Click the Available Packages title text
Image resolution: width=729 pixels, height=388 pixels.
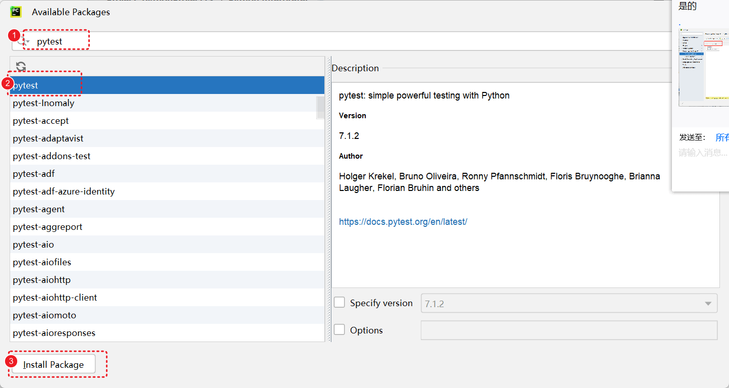71,12
